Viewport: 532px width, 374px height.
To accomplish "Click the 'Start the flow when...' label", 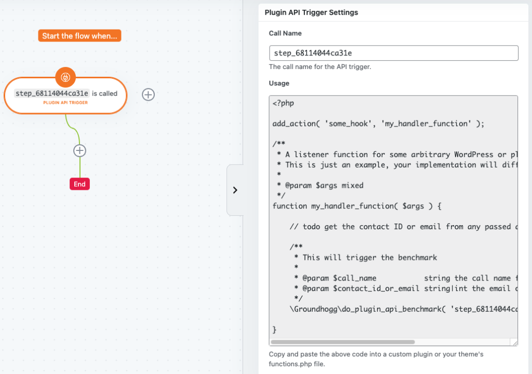I will (79, 36).
